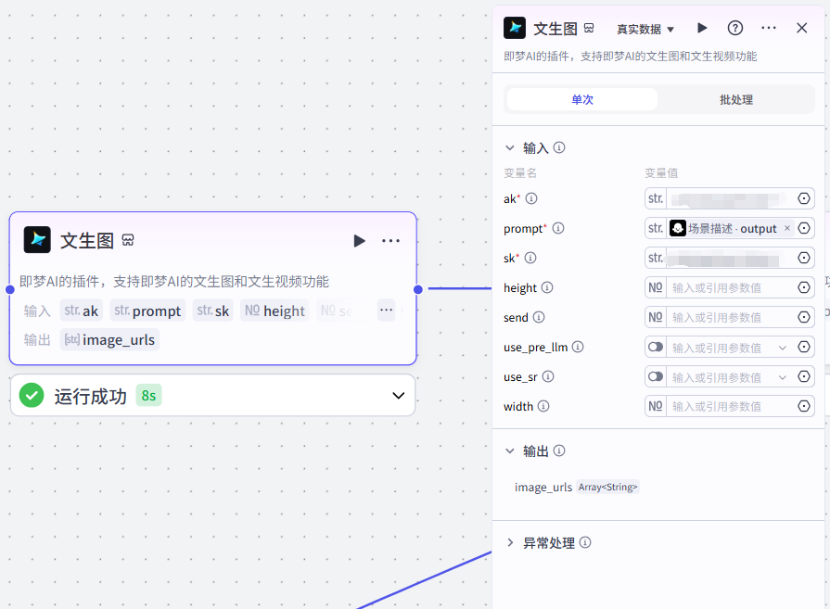
Task: Click plugin badge icon in panel header
Action: (x=589, y=28)
